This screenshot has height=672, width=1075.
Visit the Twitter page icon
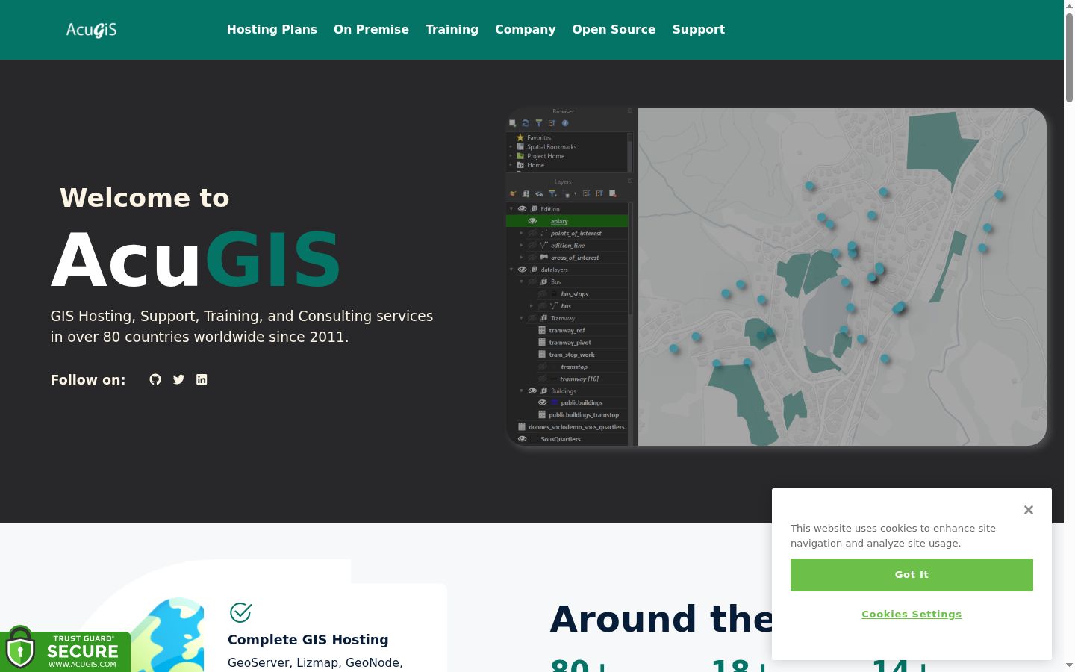(178, 379)
